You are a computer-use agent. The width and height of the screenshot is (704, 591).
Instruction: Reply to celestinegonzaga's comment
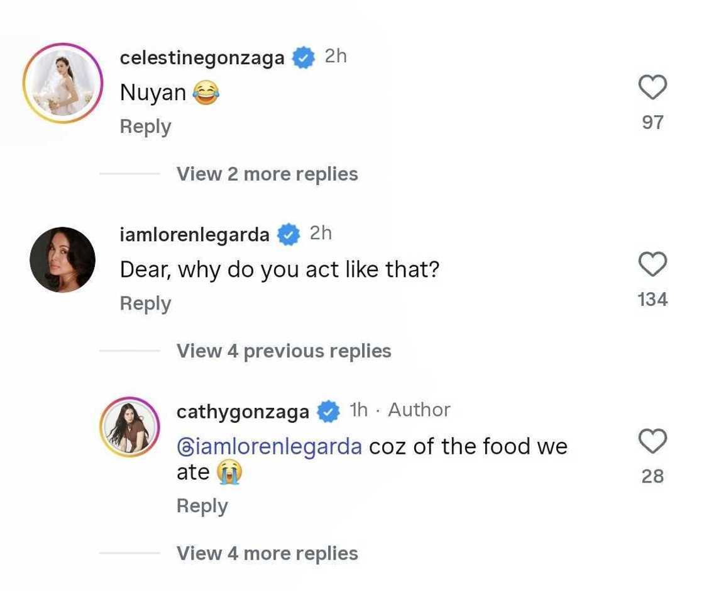[145, 127]
